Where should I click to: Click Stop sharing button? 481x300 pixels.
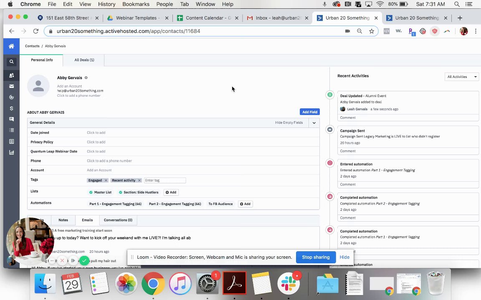coord(316,257)
